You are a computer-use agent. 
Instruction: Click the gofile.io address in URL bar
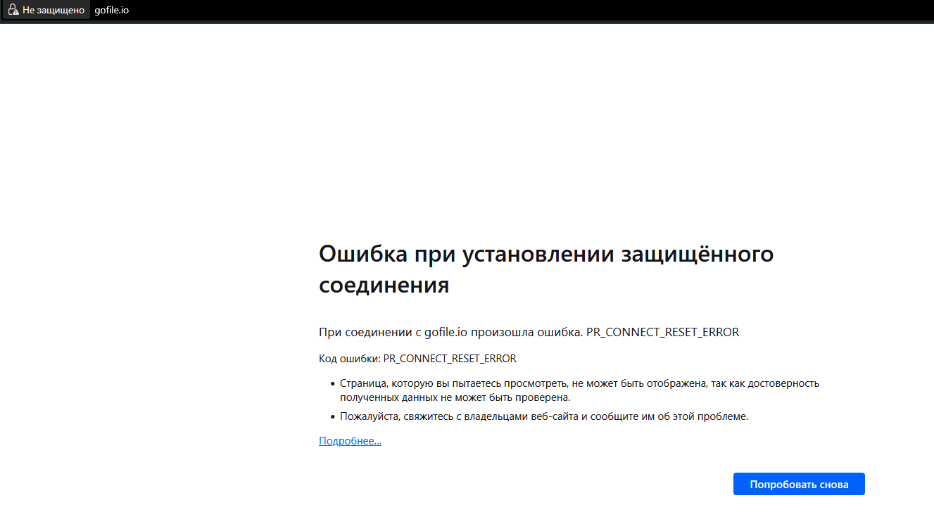click(x=111, y=10)
